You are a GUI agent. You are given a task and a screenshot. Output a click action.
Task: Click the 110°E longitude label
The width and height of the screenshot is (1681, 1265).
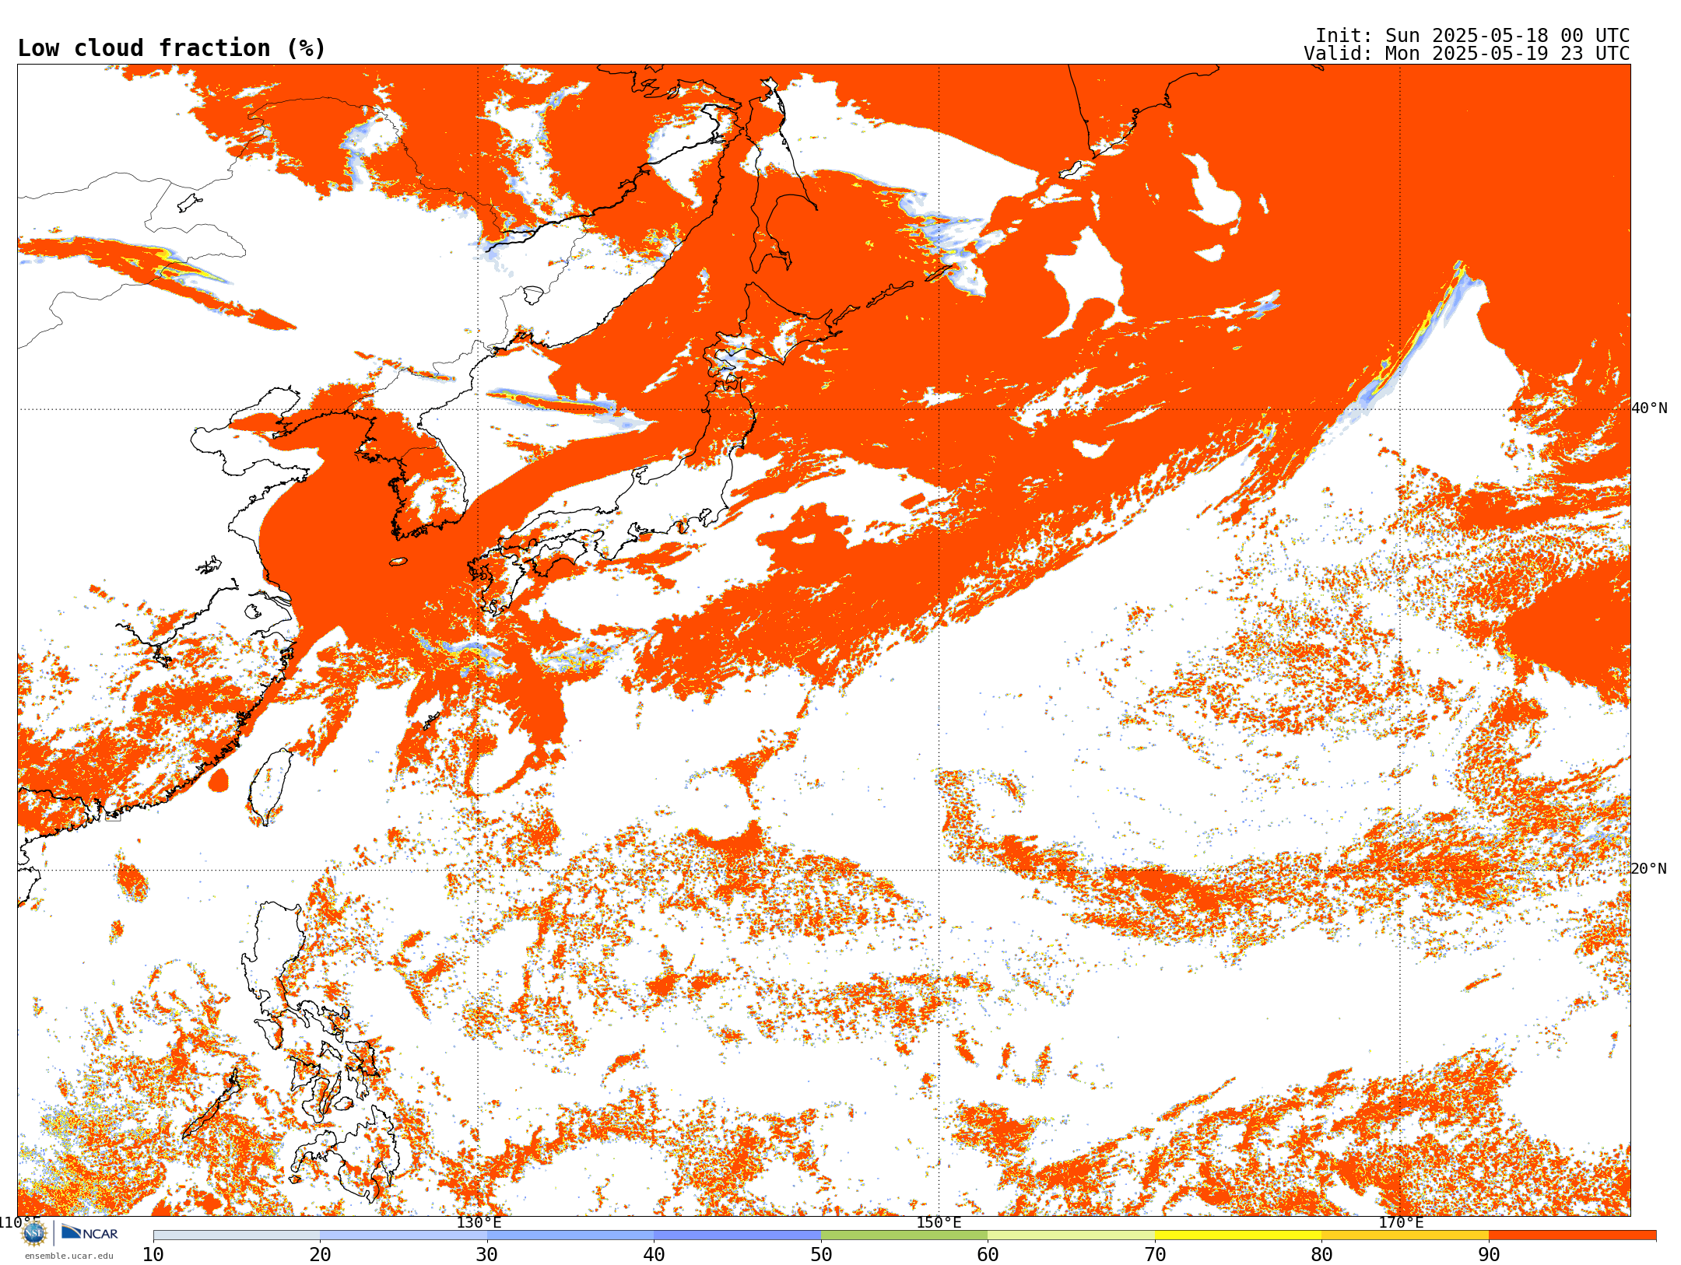20,1222
